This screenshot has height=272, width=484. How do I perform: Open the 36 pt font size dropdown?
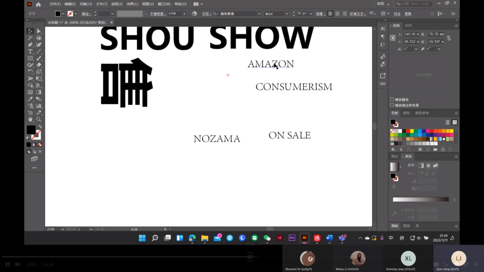click(x=311, y=14)
